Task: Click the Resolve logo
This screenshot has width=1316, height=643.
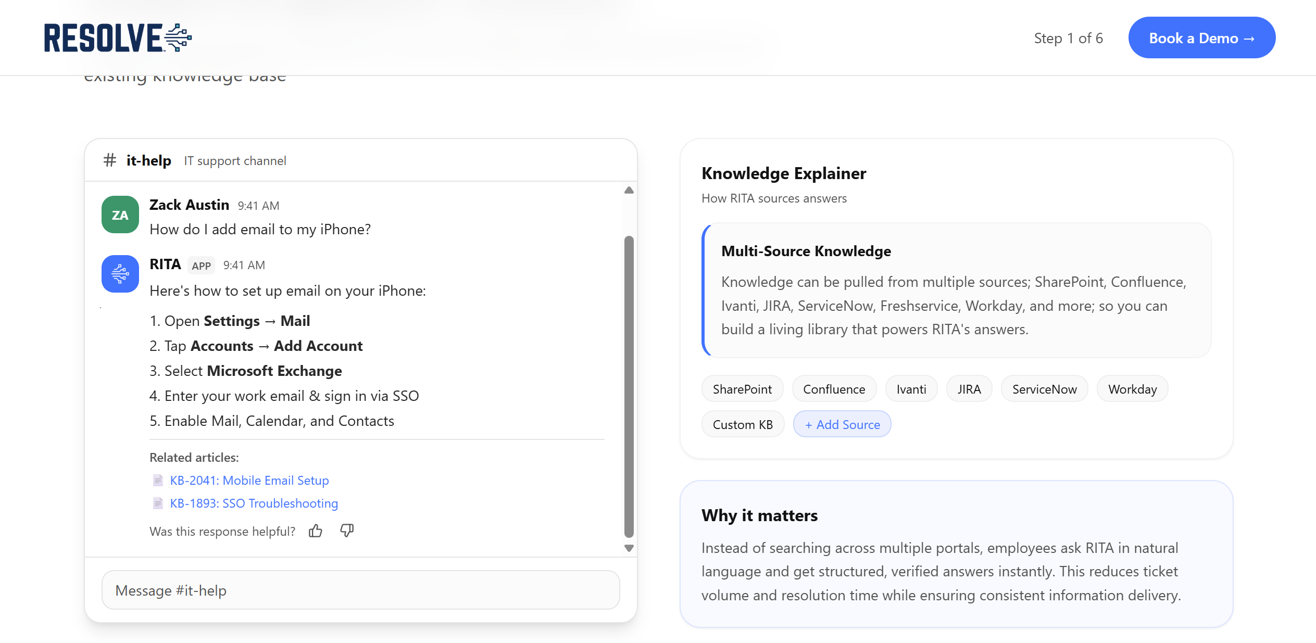Action: pyautogui.click(x=118, y=38)
